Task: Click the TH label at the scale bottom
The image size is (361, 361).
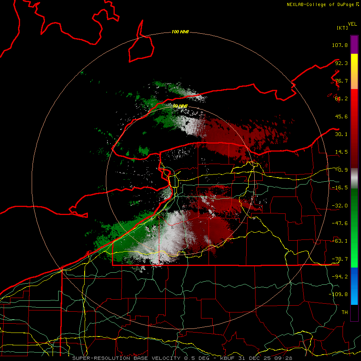Action: point(345,312)
